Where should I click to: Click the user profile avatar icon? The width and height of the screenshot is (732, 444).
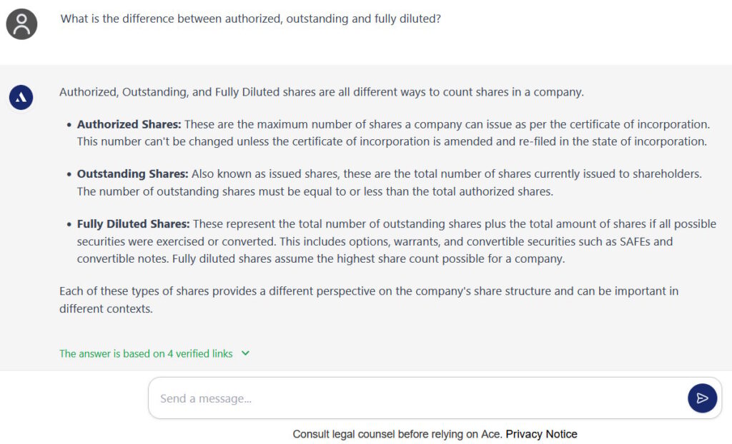coord(21,24)
